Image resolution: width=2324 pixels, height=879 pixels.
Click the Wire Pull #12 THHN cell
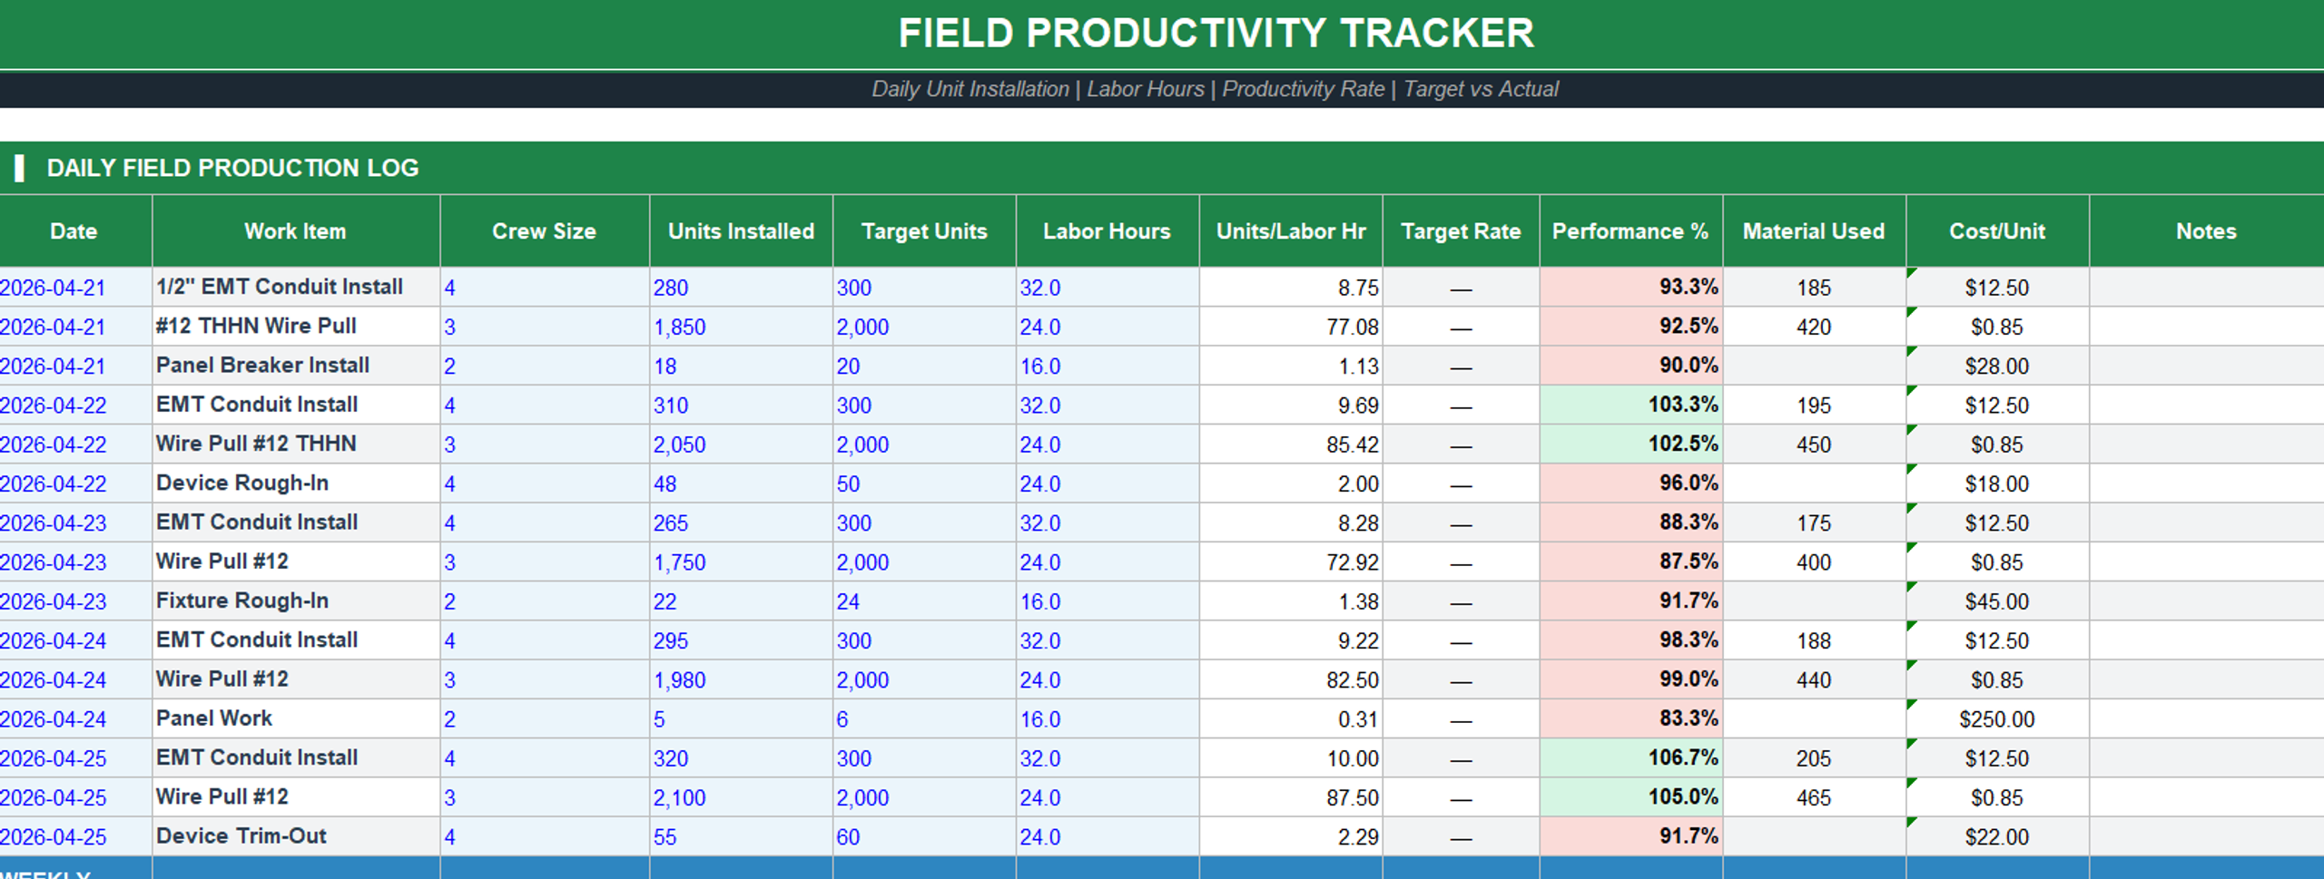click(x=296, y=444)
